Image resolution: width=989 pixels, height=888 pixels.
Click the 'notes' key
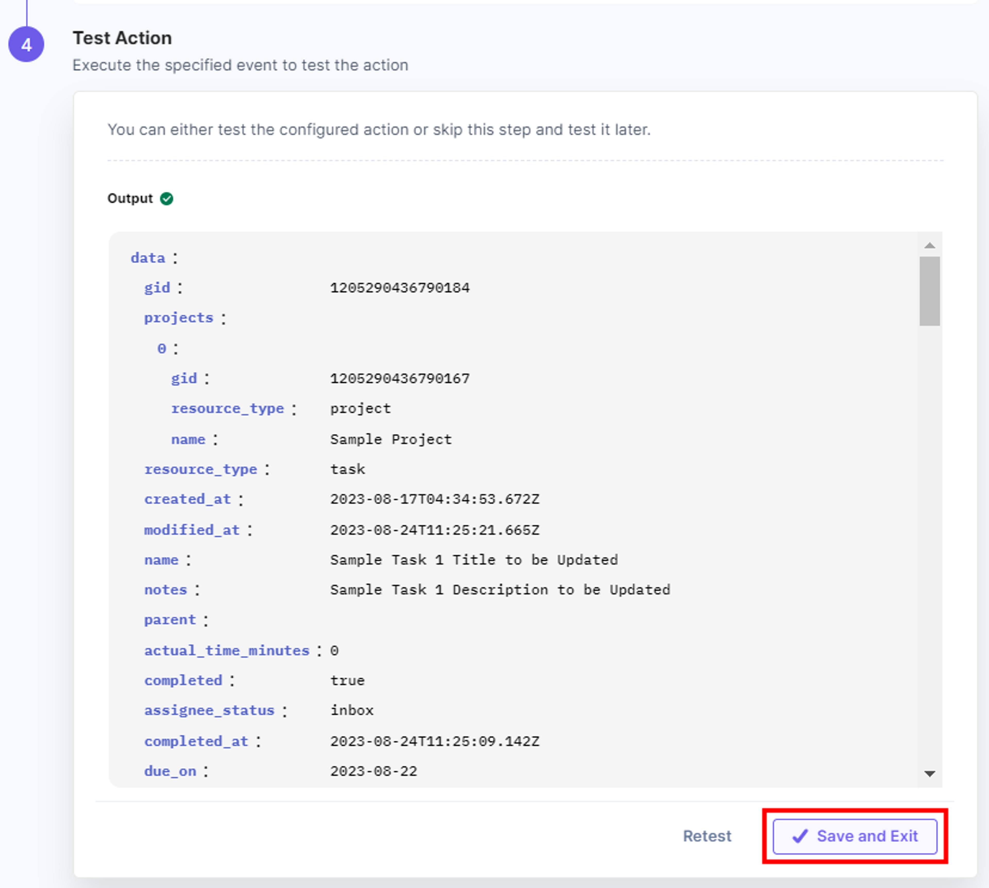click(166, 590)
